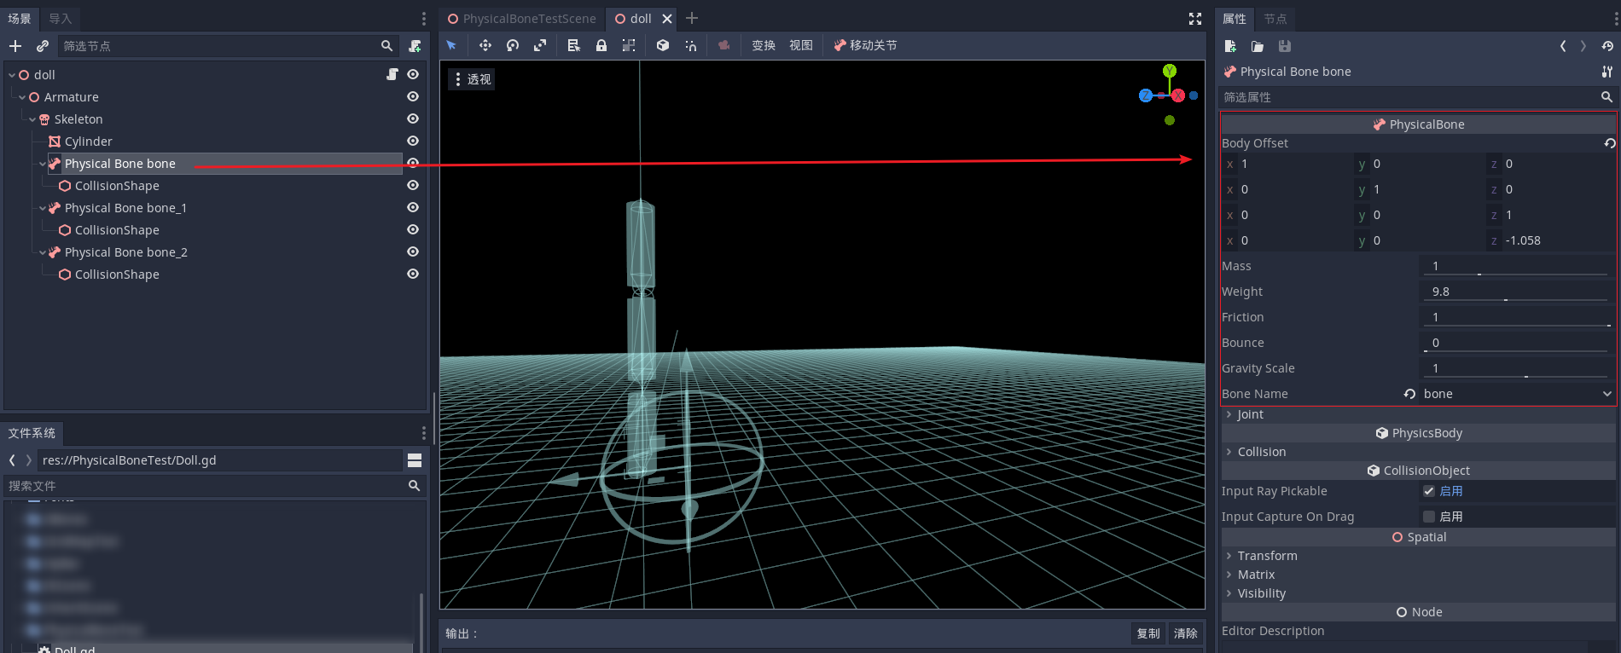Focus the 筛选属性 filter field

[1418, 97]
